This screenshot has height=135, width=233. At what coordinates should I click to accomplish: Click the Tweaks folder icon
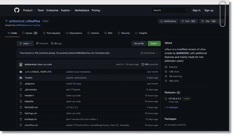coord(21,78)
